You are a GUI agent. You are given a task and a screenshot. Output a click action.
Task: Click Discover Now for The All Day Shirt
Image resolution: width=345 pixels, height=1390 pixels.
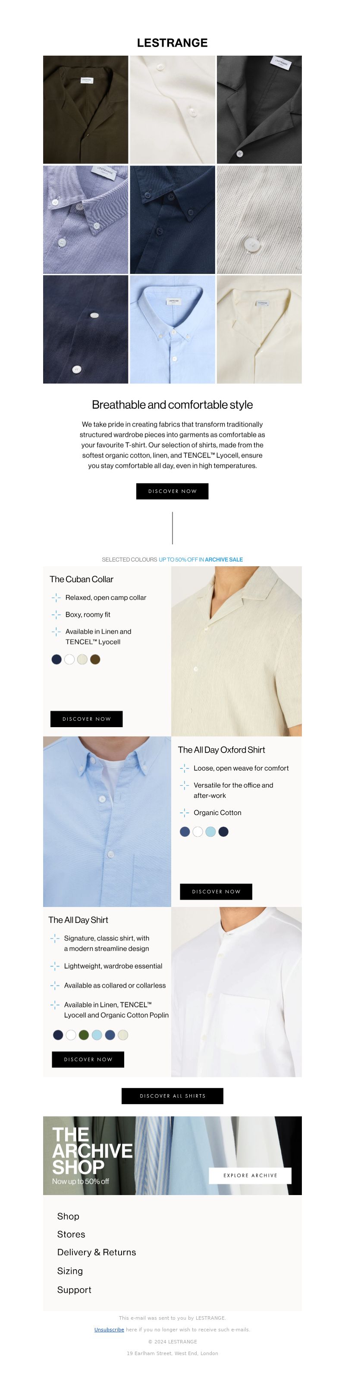tap(88, 1059)
